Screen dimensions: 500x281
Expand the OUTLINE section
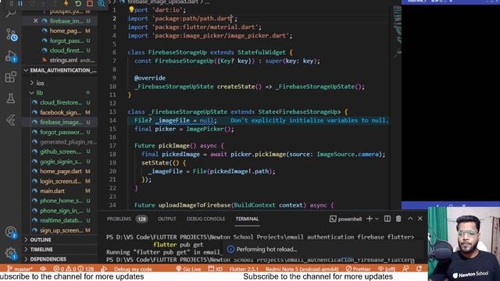[60, 240]
